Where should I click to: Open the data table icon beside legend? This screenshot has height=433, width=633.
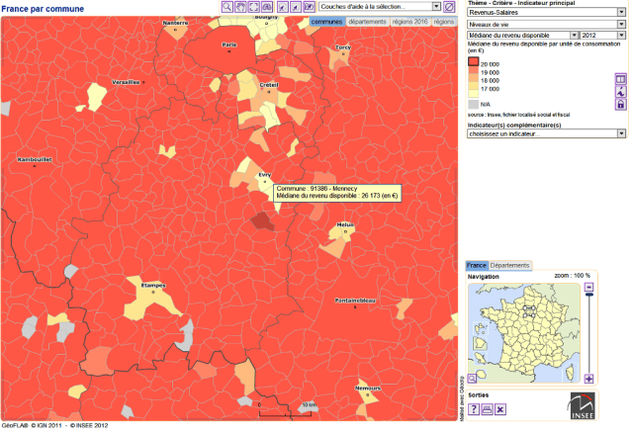620,79
